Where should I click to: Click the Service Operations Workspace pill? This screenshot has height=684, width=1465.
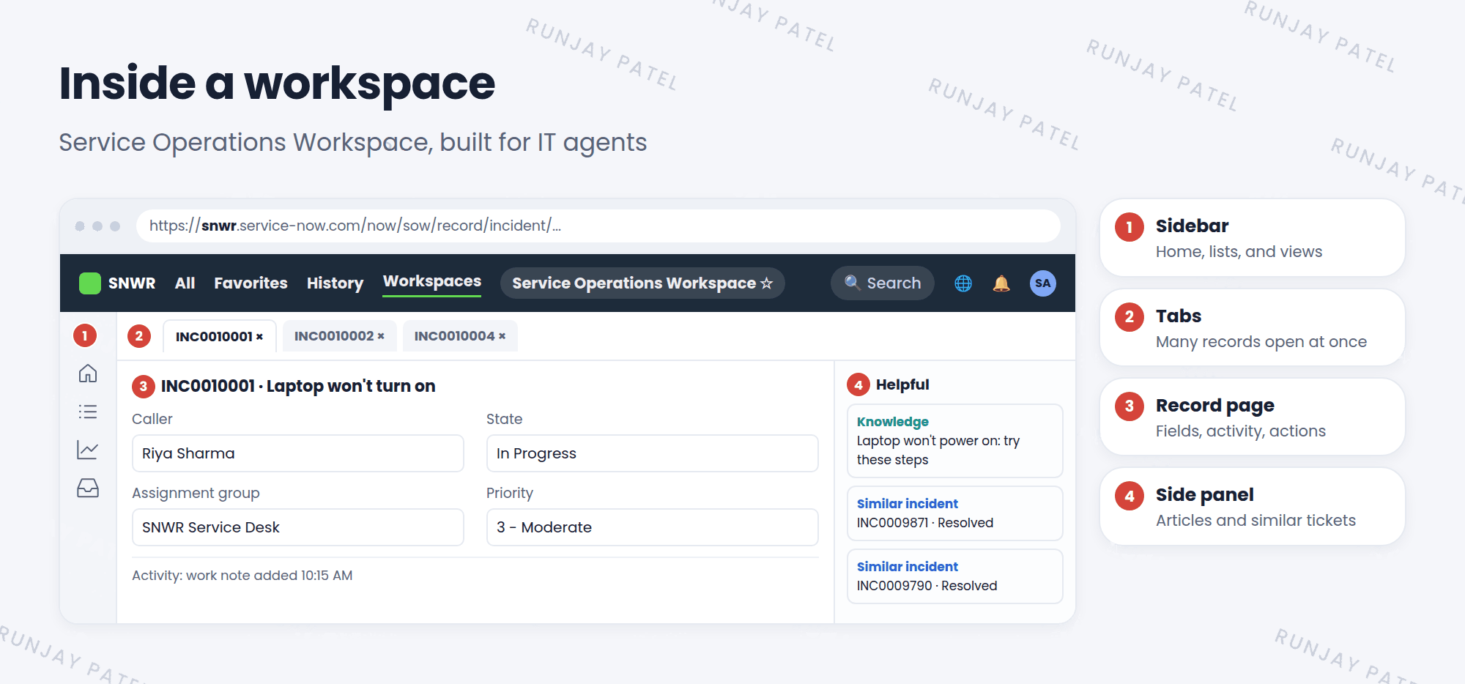(642, 283)
